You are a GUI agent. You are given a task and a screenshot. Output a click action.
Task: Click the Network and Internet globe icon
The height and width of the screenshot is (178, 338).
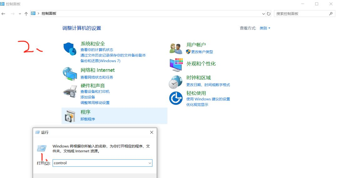[70, 74]
